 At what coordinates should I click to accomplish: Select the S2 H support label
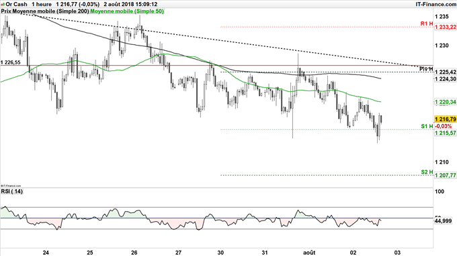pos(427,172)
